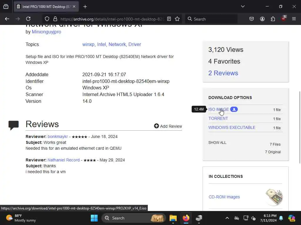Click the identifier value intel-pro1000-mt-desktop-82540em-winxp
Screen dimensions: 301x225
pos(126,81)
